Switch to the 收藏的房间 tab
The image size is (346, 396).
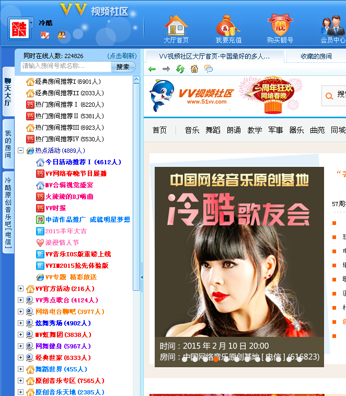316,56
